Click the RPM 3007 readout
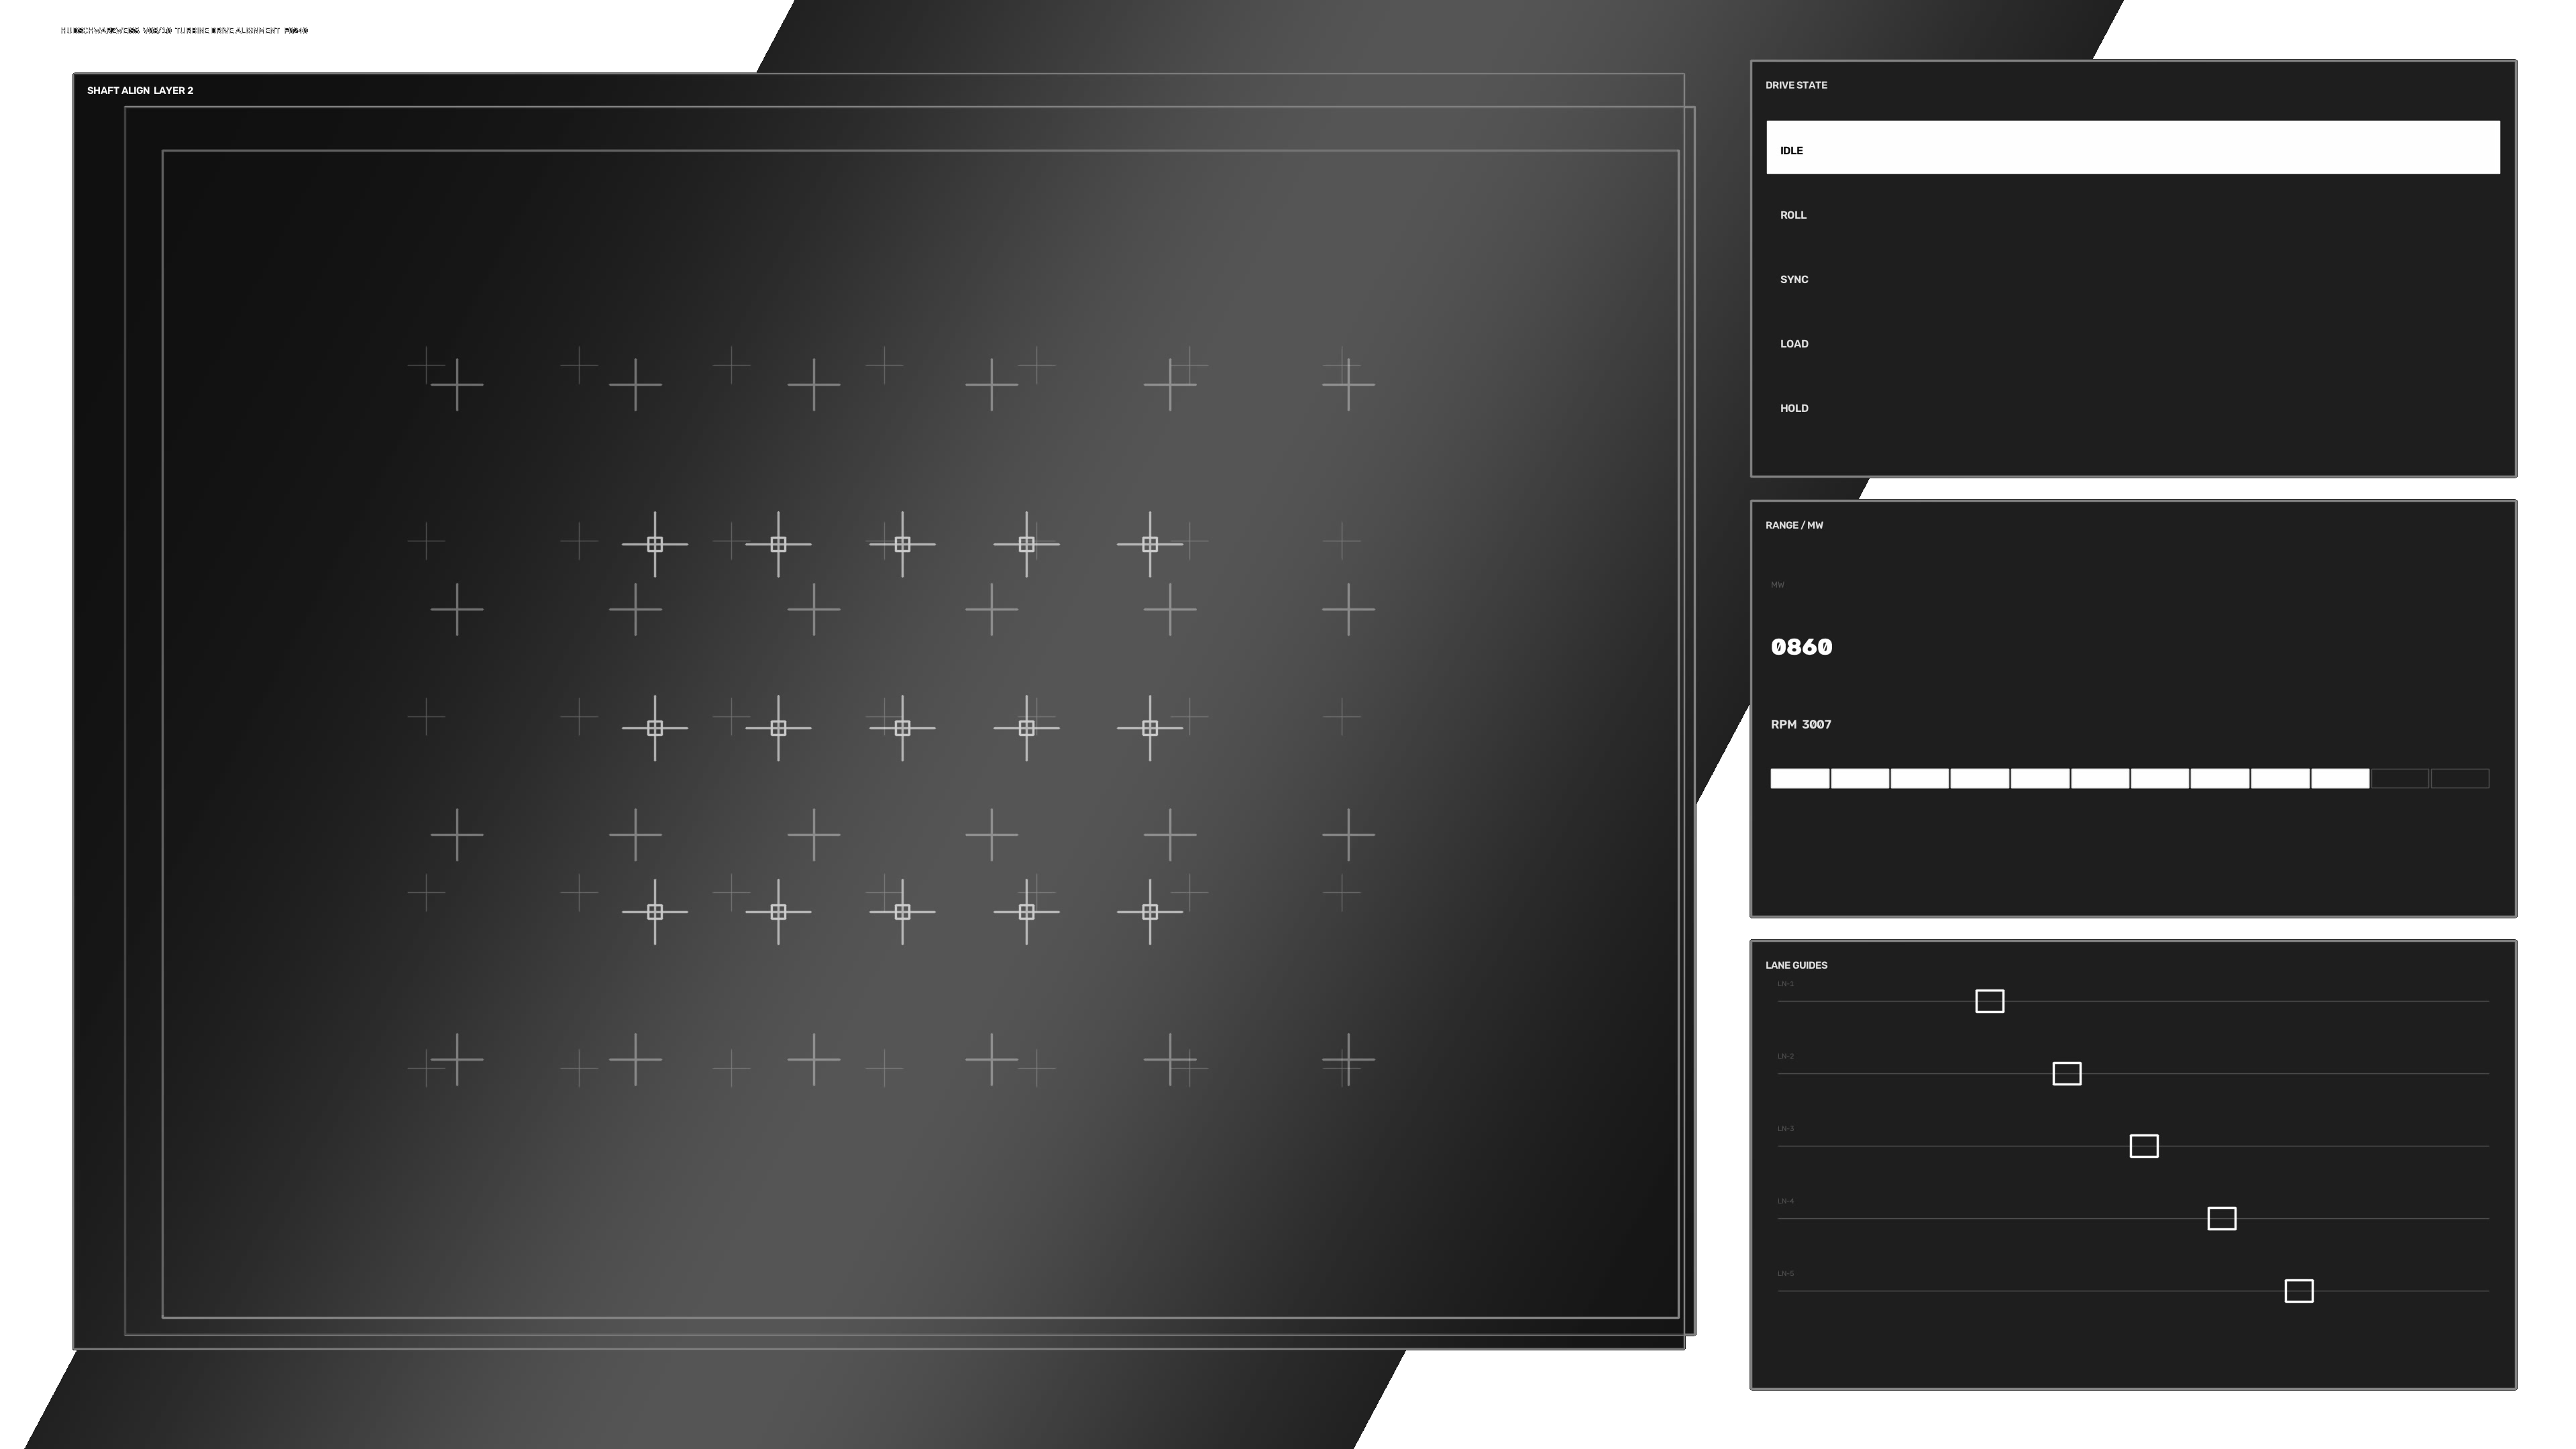The image size is (2576, 1449). [x=1800, y=724]
